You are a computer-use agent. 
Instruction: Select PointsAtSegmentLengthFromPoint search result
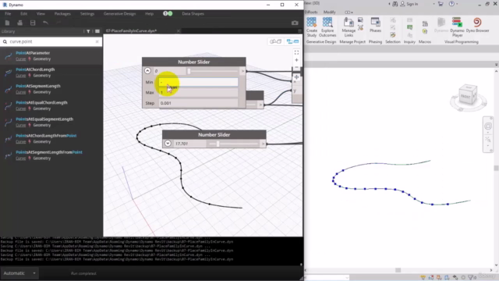tap(51, 155)
